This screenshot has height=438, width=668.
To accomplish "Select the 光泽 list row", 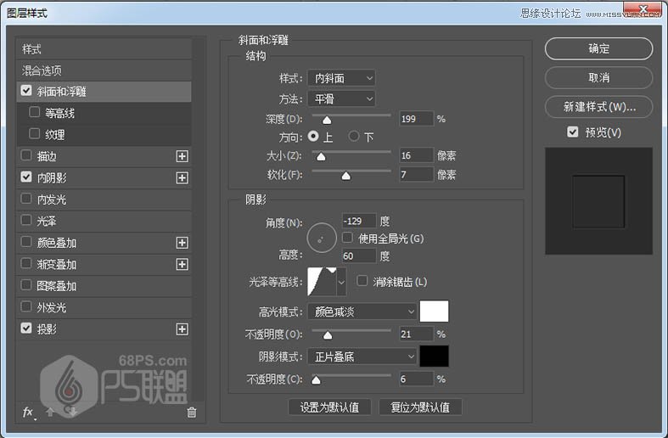I will tap(104, 221).
